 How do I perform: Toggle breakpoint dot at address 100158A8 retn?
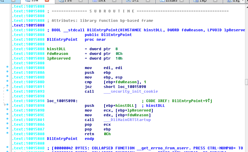(7, 133)
